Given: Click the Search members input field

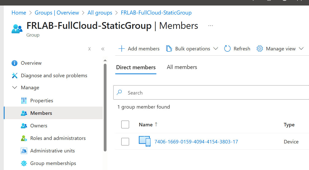Looking at the screenshot, I should (216, 93).
